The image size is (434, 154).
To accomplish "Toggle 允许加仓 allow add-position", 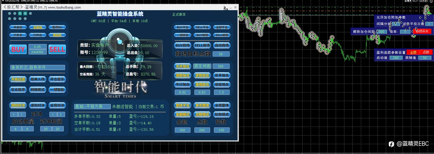I will click(183, 66).
